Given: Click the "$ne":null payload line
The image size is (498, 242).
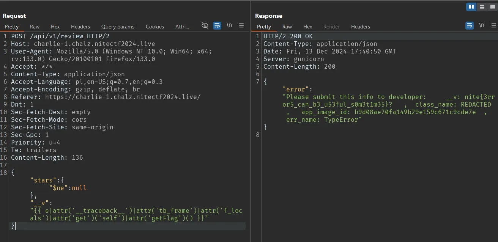Looking at the screenshot, I should [x=68, y=188].
